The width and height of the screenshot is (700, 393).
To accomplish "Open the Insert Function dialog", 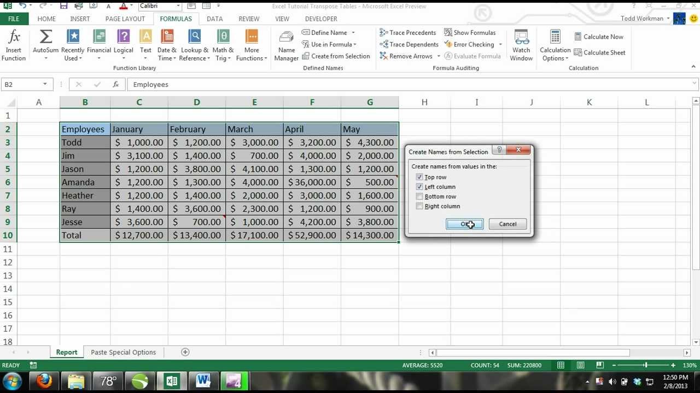I will 14,45.
